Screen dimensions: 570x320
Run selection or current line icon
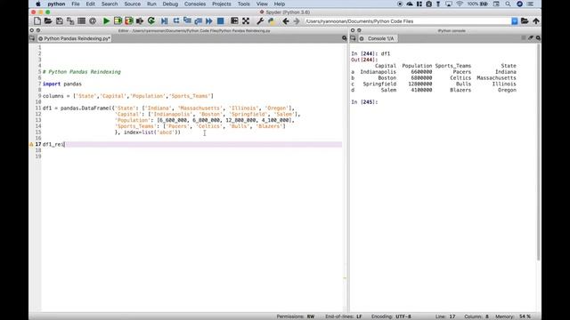click(140, 21)
